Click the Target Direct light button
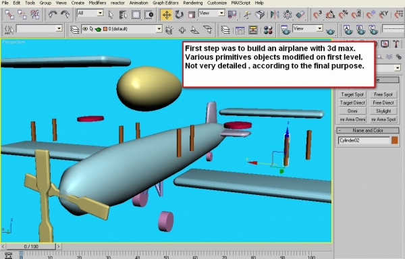Viewport: 405px width, 259px height. 352,103
